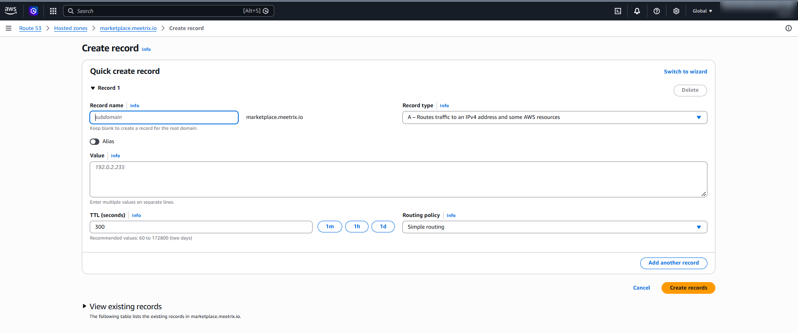Open the notifications bell

(x=637, y=11)
